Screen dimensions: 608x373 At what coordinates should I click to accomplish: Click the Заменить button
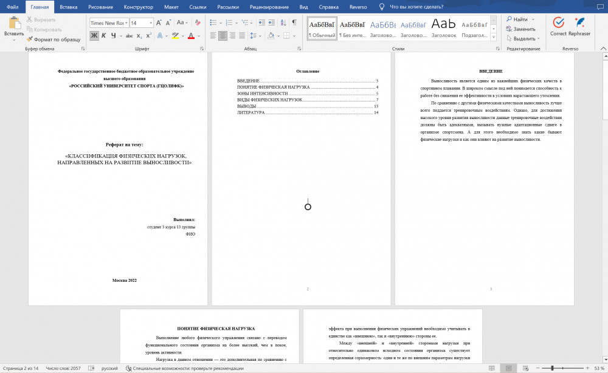coord(520,29)
